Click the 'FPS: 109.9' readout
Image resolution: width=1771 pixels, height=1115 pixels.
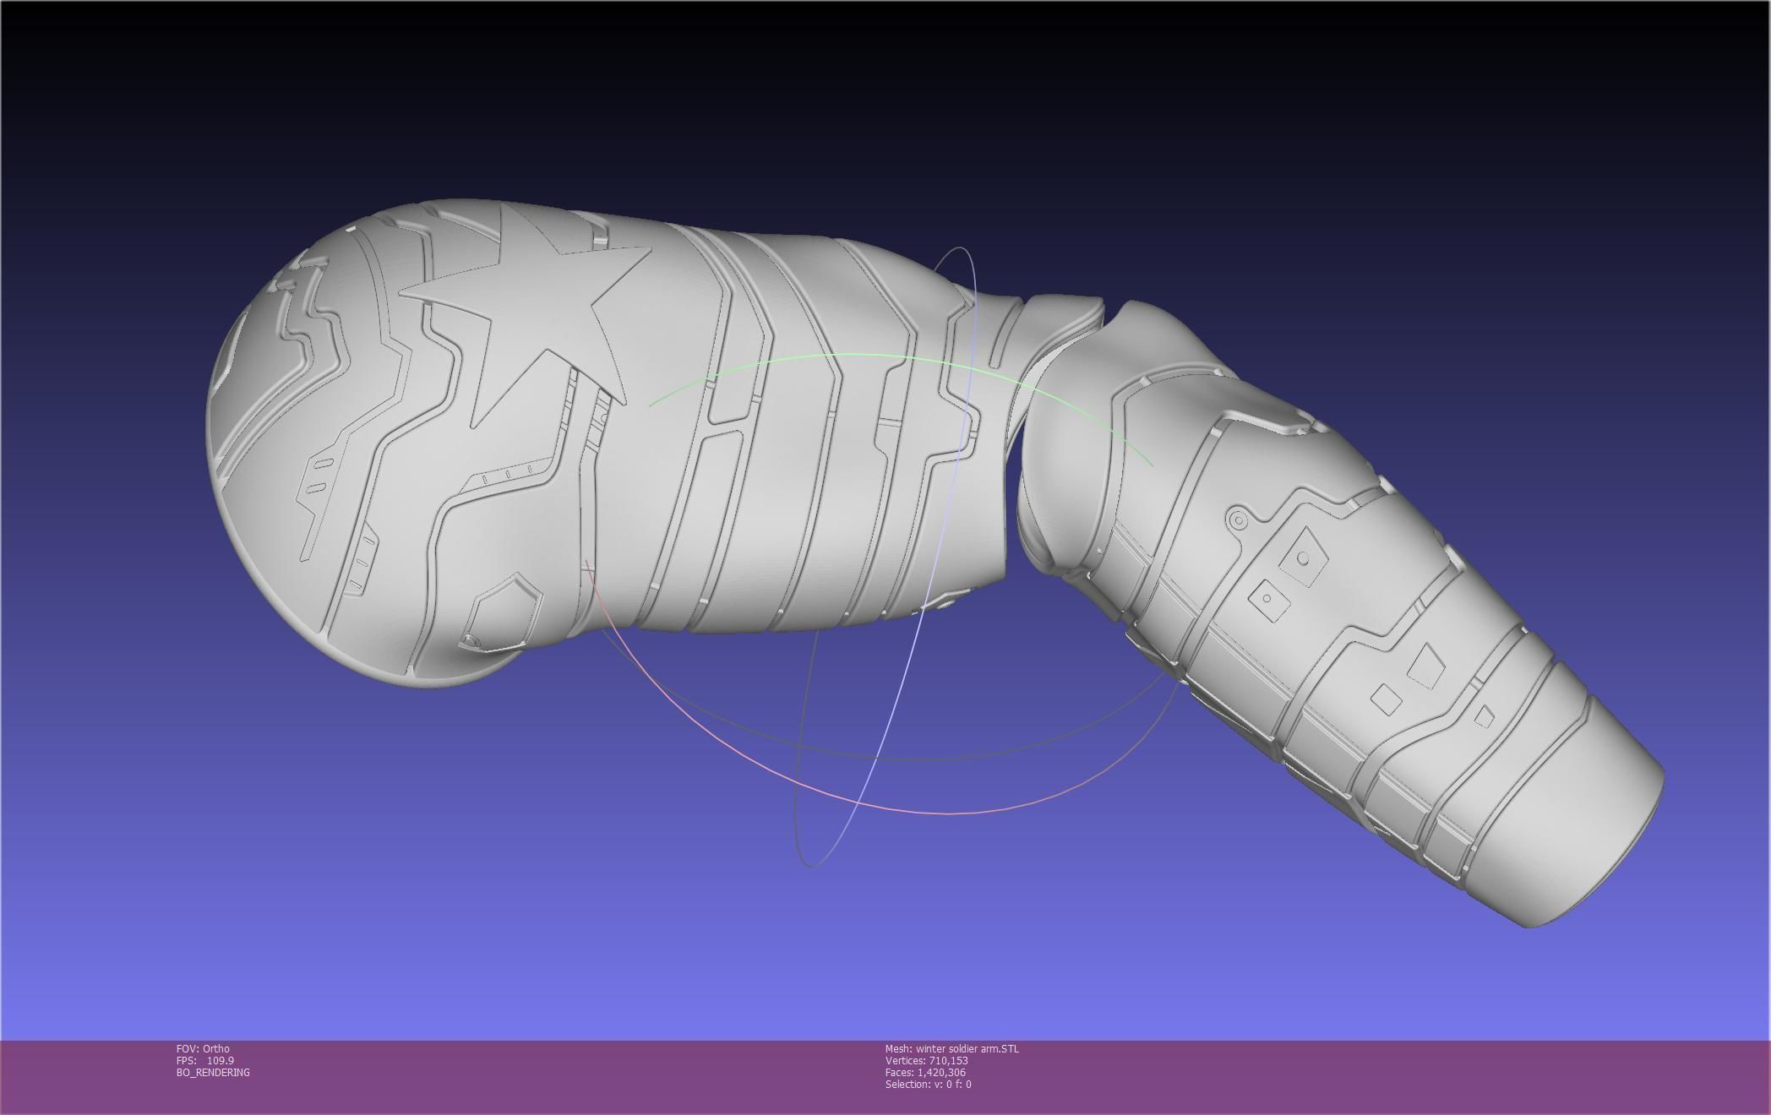[x=205, y=1060]
